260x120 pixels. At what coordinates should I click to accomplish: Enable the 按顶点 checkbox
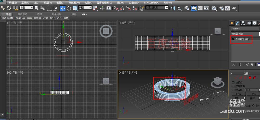233,82
